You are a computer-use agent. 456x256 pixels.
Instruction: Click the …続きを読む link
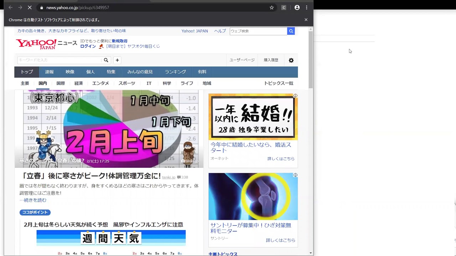[x=33, y=200]
